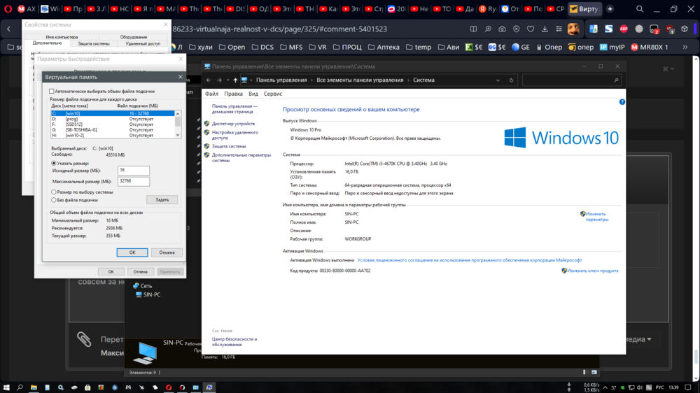Expand bookmarks bar overflow chevron
This screenshot has height=393, width=700.
[685, 47]
